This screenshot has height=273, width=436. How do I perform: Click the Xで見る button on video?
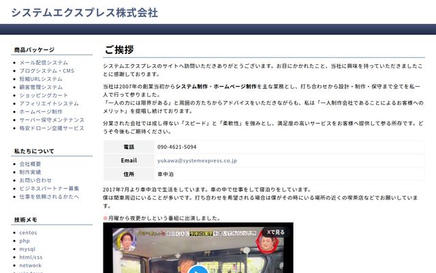(x=275, y=232)
